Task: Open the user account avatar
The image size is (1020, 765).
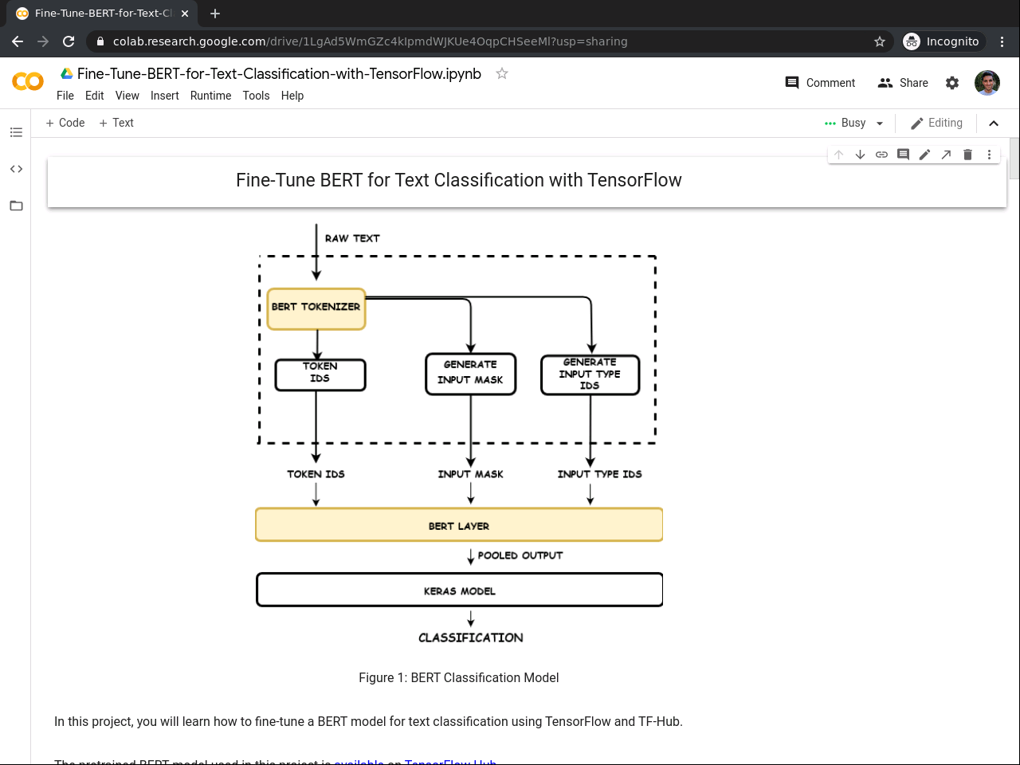Action: tap(987, 83)
